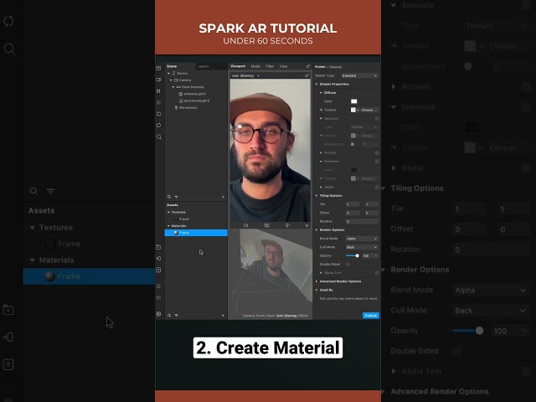Collapse the Tiling Options section in center inspector
Viewport: 536px width, 402px height.
pyautogui.click(x=317, y=195)
